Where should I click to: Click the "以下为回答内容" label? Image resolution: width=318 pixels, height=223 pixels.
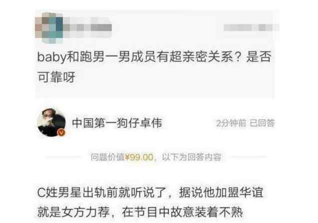tap(192, 157)
